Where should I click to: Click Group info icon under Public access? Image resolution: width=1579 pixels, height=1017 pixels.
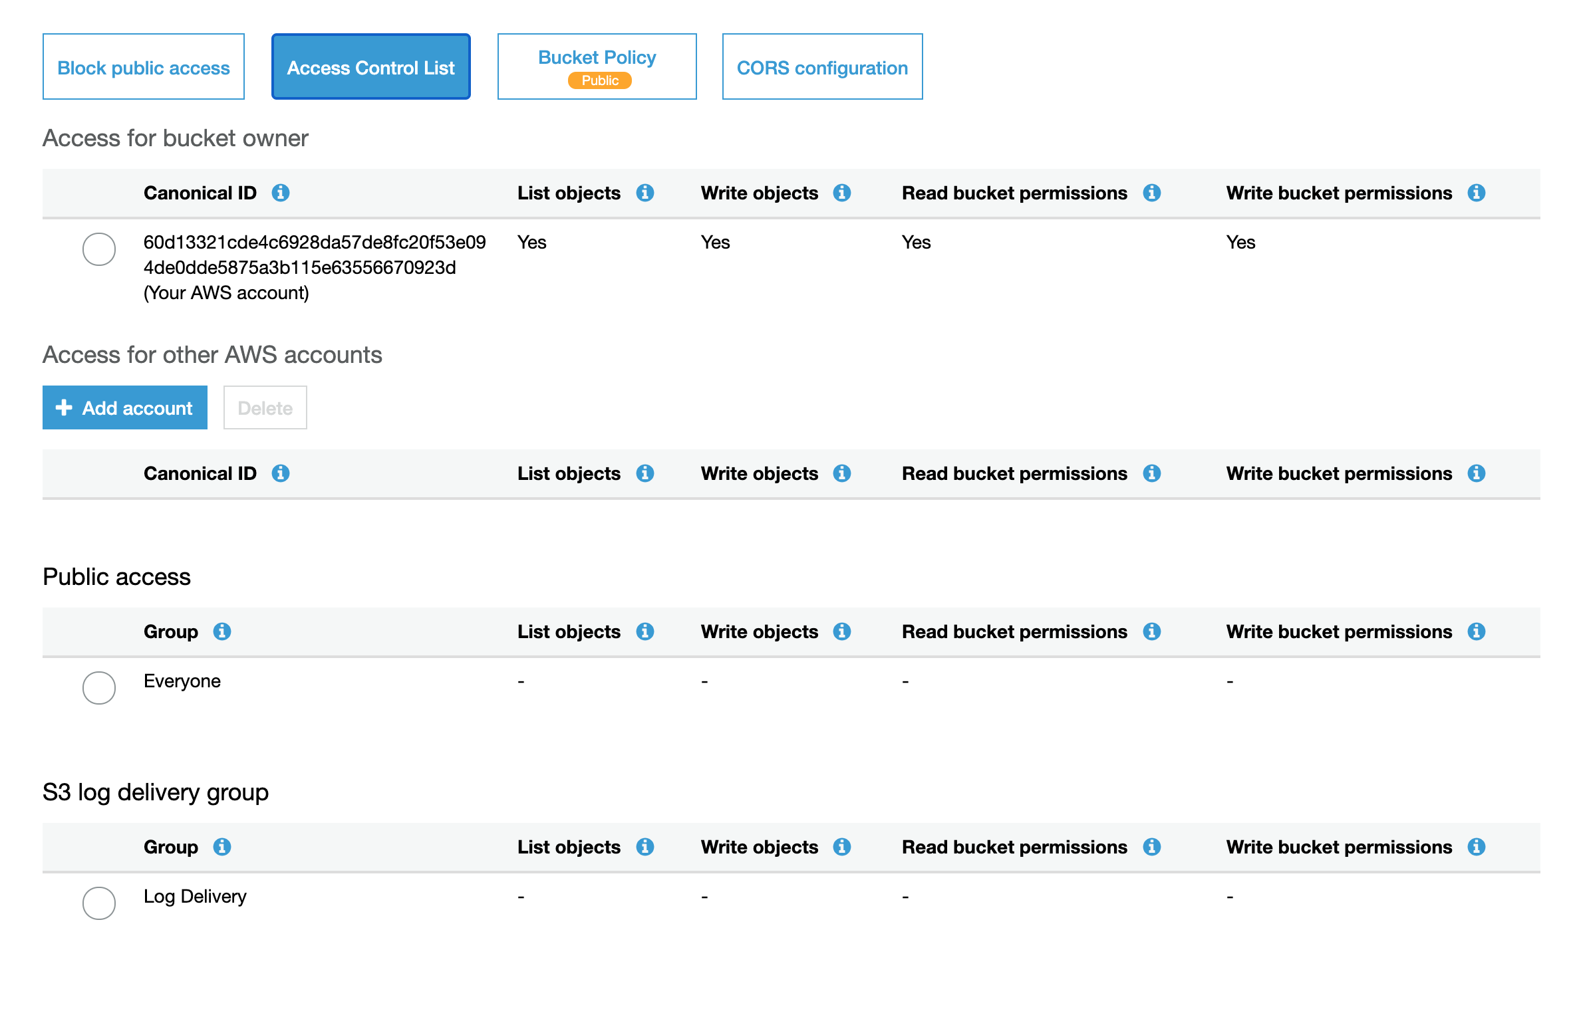pyautogui.click(x=222, y=631)
